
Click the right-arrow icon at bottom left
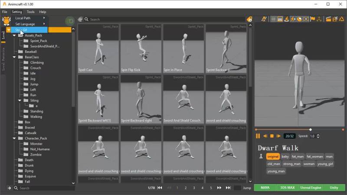pos(9,188)
